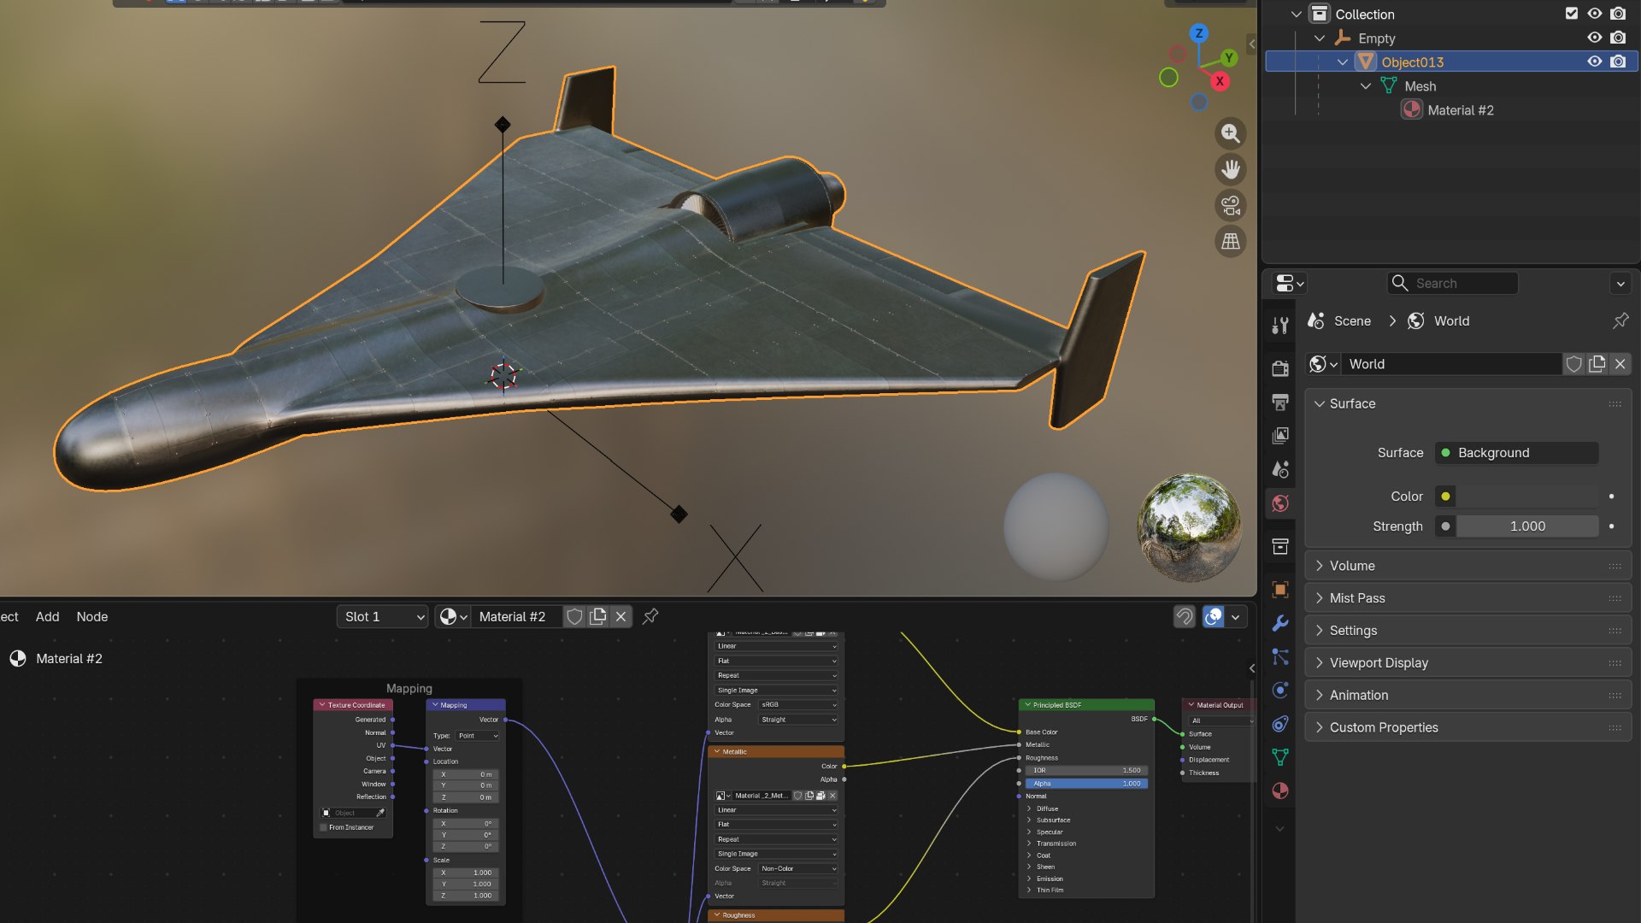Open the Modifiers properties tab
The image size is (1641, 923).
tap(1280, 623)
